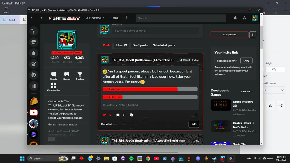
Task: Expand the profile bio with the ellipsis button
Action: (x=52, y=139)
